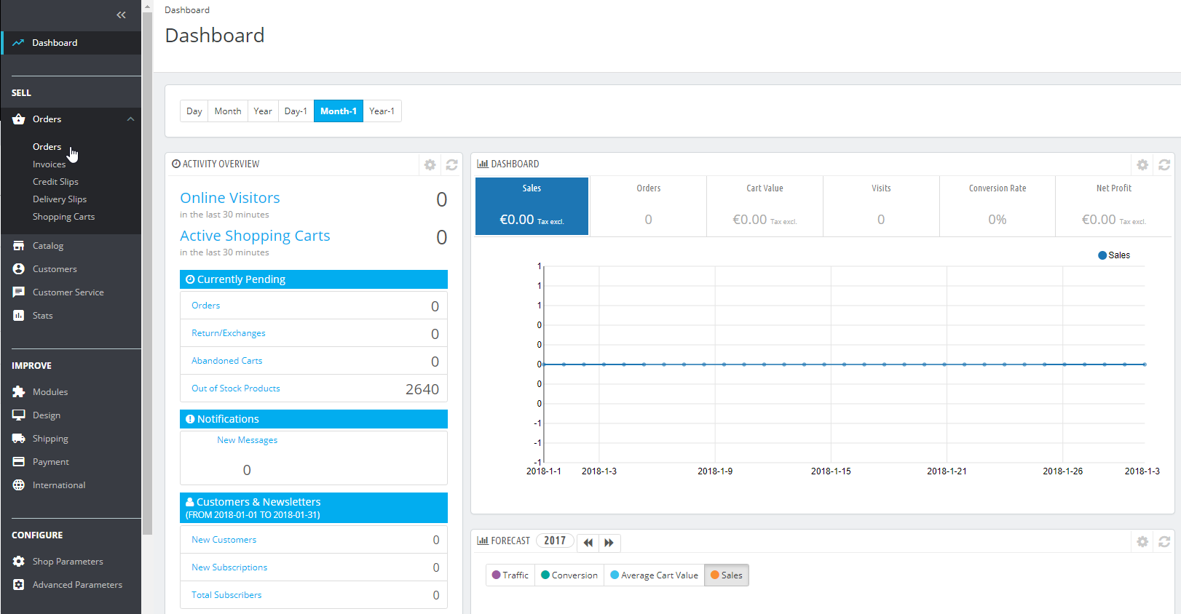Screen dimensions: 1181x614
Task: Click the Abandoned Carts link
Action: pos(226,361)
